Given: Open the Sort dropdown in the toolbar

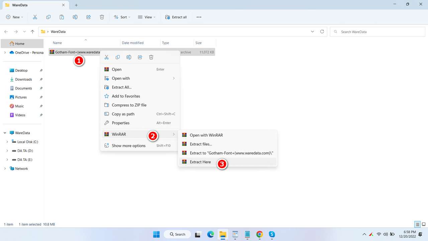Looking at the screenshot, I should (122, 17).
